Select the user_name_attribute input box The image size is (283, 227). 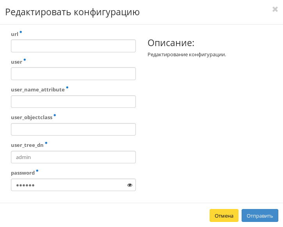73,102
